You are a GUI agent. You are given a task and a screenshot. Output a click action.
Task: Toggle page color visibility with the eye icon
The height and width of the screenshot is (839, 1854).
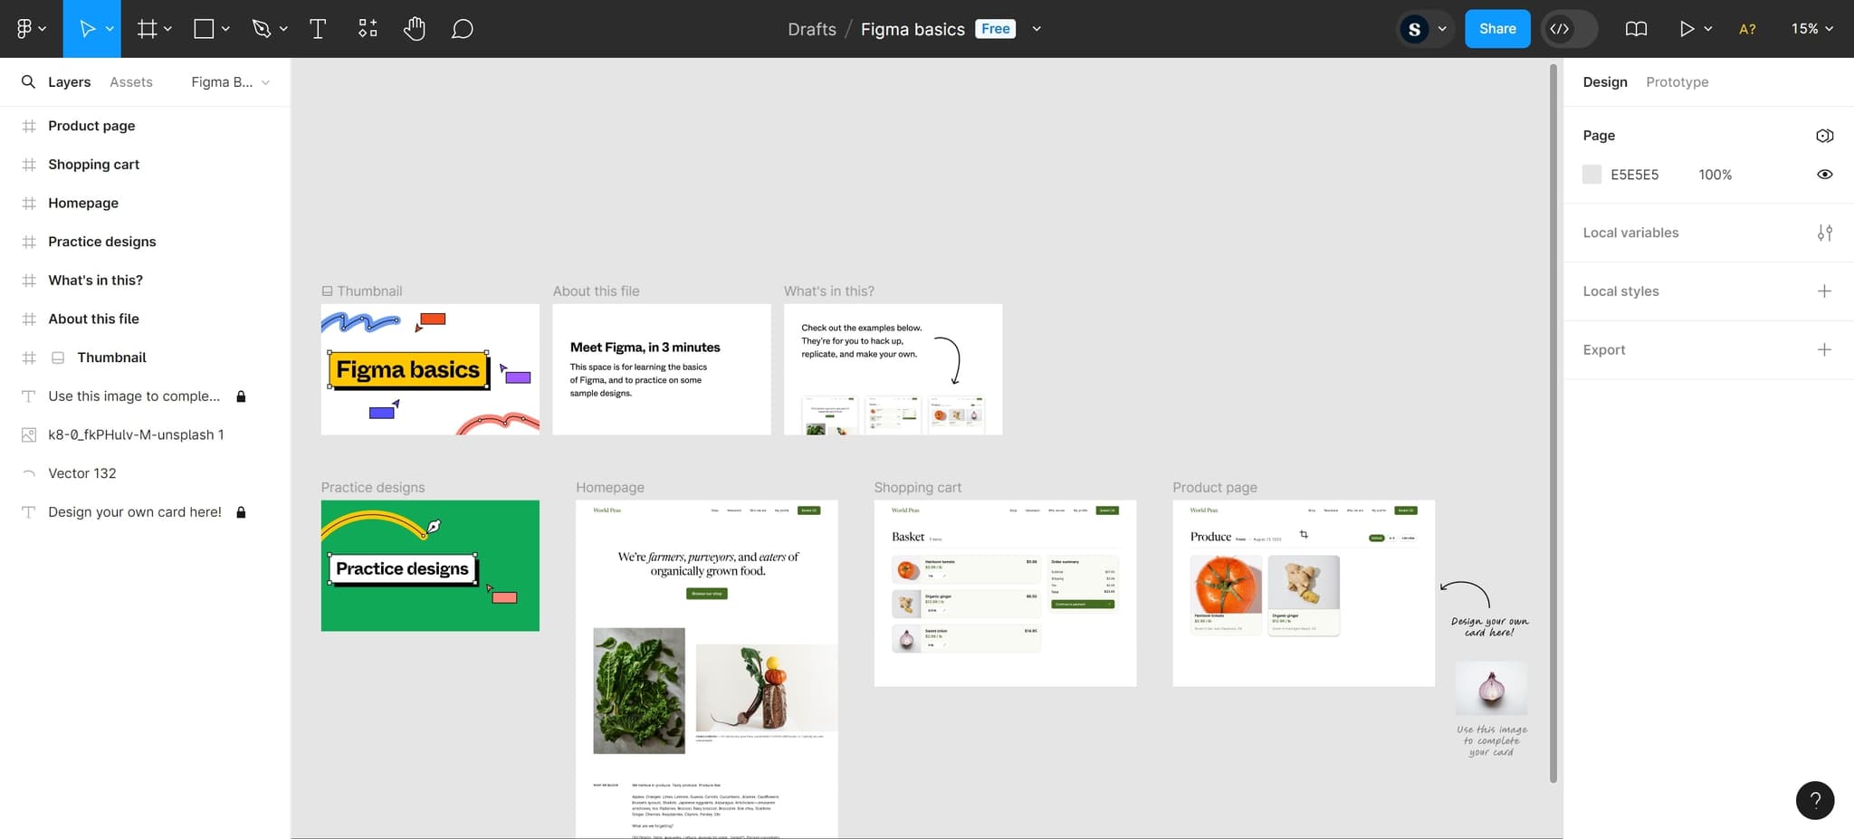(x=1824, y=174)
